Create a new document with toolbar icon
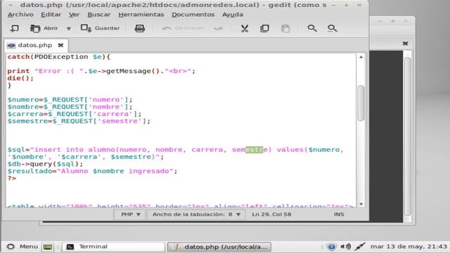This screenshot has height=253, width=450. tap(14, 28)
